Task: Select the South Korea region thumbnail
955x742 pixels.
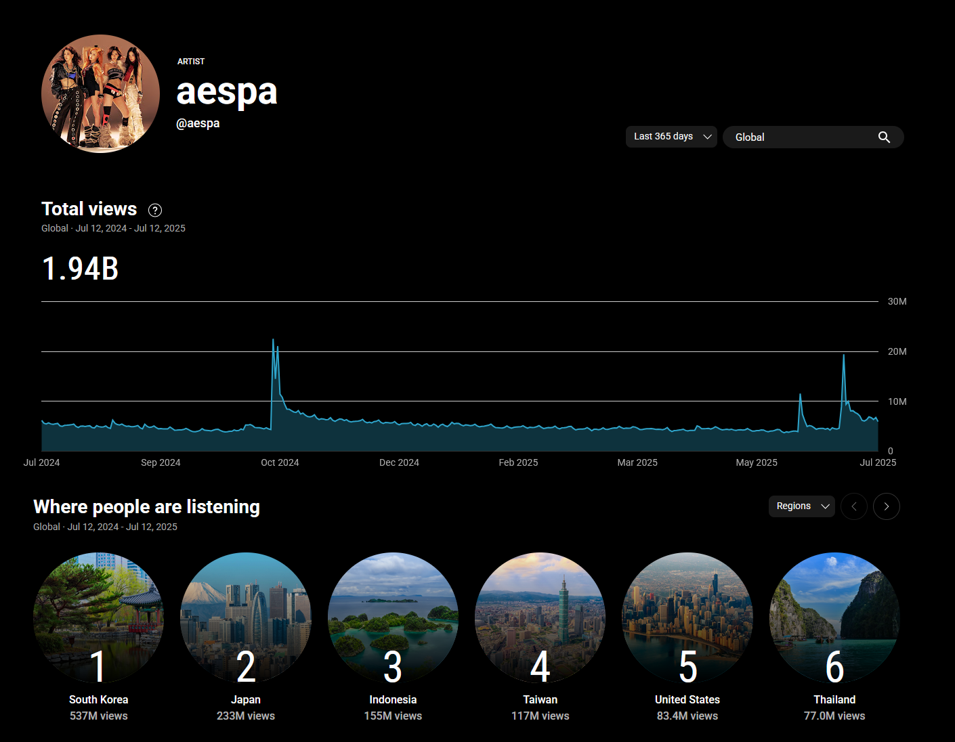Action: click(x=98, y=617)
